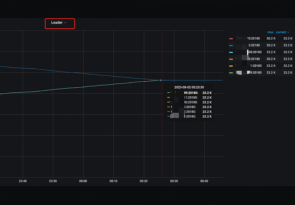Sort legend by the current column
Image resolution: width=295 pixels, height=205 pixels.
pos(280,32)
